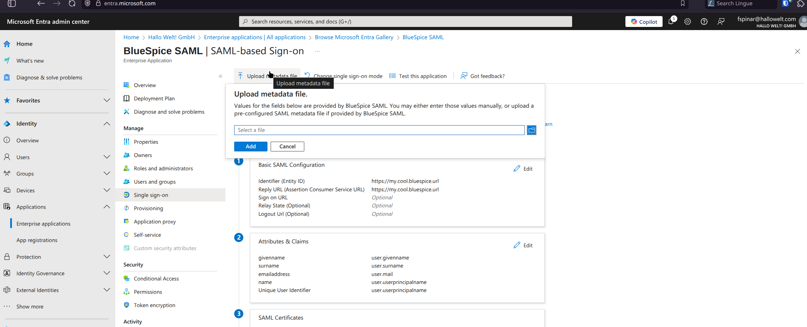Click the file browse folder icon
Image resolution: width=807 pixels, height=327 pixels.
click(531, 130)
